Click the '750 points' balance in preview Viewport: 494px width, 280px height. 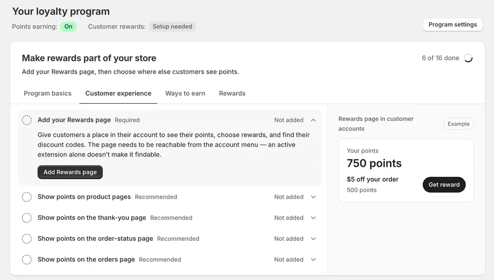(x=374, y=163)
